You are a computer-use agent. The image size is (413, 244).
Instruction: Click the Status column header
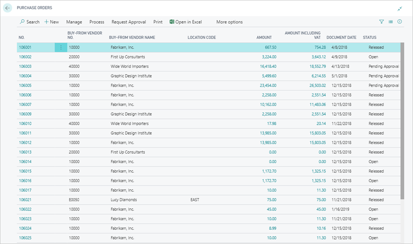coord(369,38)
